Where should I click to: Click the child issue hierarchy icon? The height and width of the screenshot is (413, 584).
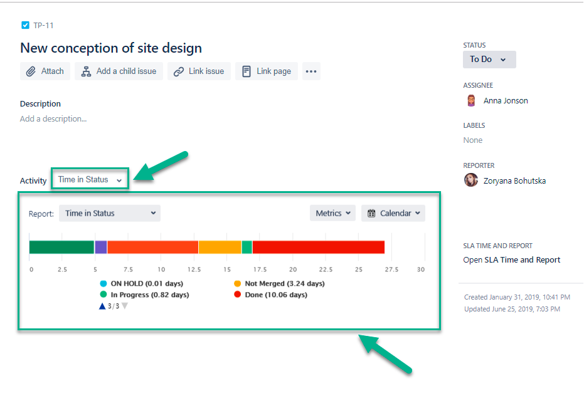(86, 71)
